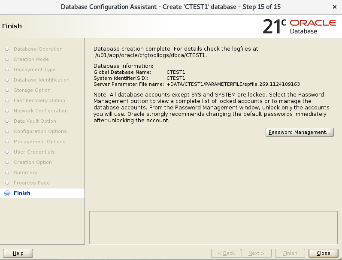Select the Storage Option step
342x260 pixels.
[x=32, y=90]
